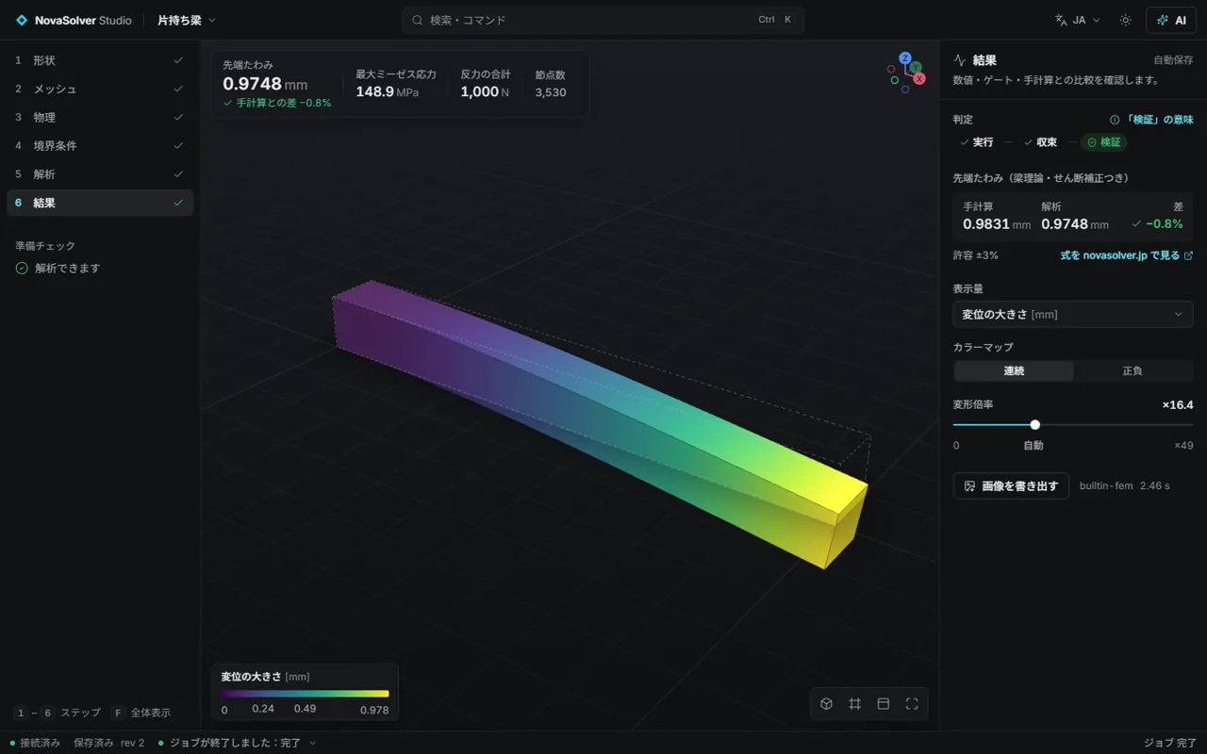Select step 6 結果
This screenshot has height=754, width=1207.
(x=100, y=203)
